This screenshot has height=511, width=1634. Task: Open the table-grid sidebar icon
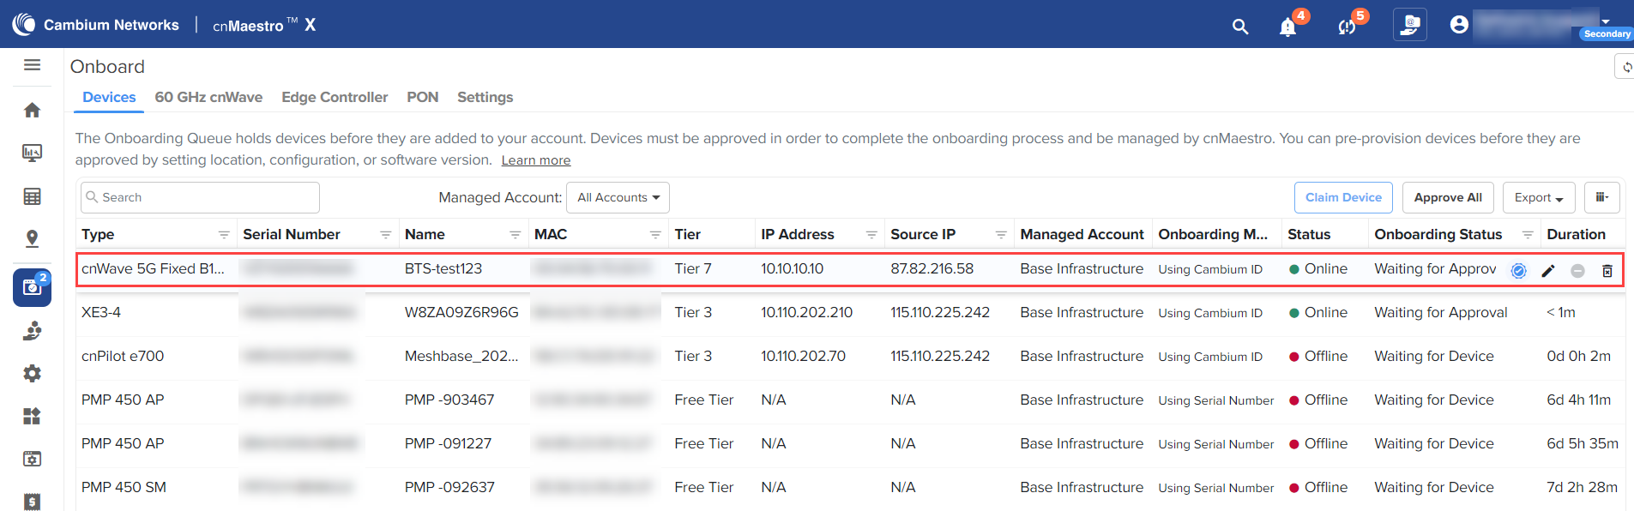click(x=32, y=196)
